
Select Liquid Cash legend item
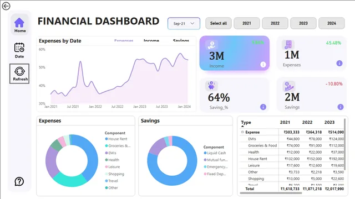click(215, 153)
